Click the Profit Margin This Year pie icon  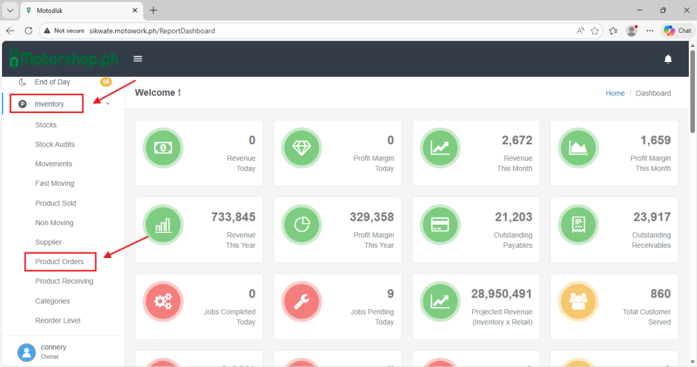click(x=302, y=225)
